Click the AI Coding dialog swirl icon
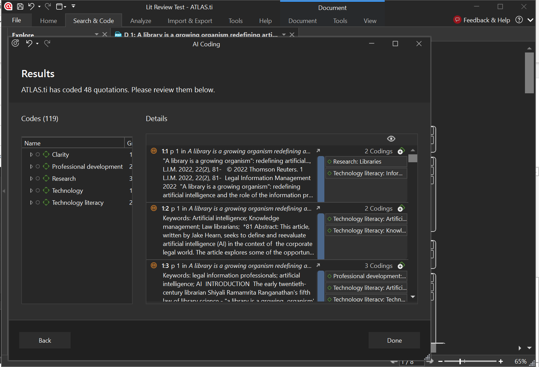Screen dimensions: 539x367 (x=15, y=43)
